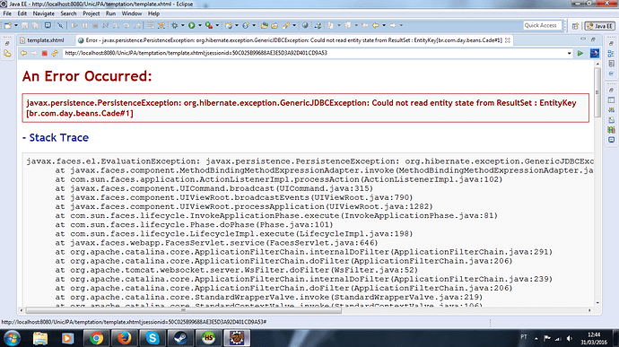The height and width of the screenshot is (347, 619).
Task: Open the Navigate menu
Action: [x=43, y=13]
